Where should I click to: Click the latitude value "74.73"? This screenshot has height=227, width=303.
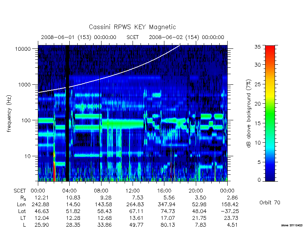168,211
